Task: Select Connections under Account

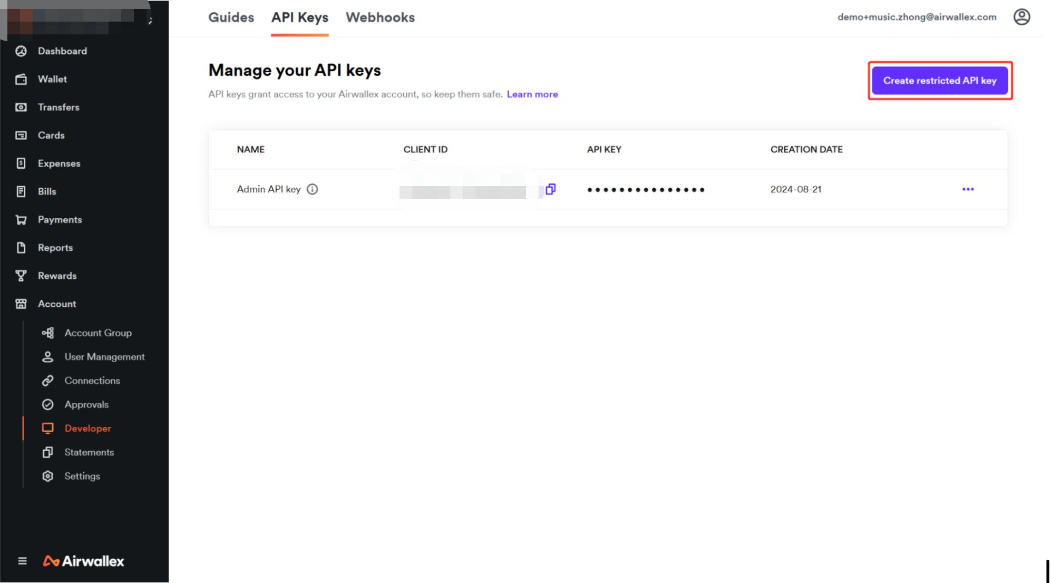Action: coord(92,381)
